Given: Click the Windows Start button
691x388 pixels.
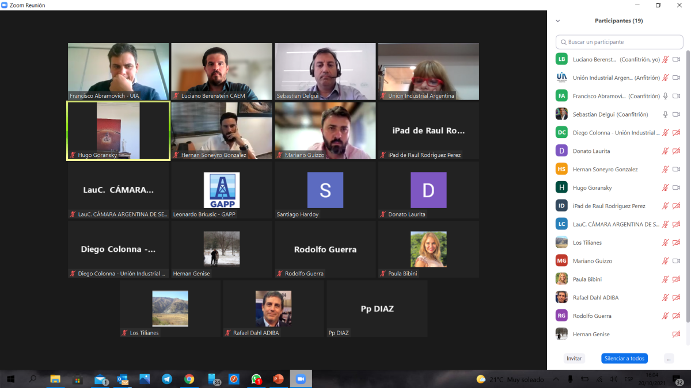Looking at the screenshot, I should (x=10, y=379).
